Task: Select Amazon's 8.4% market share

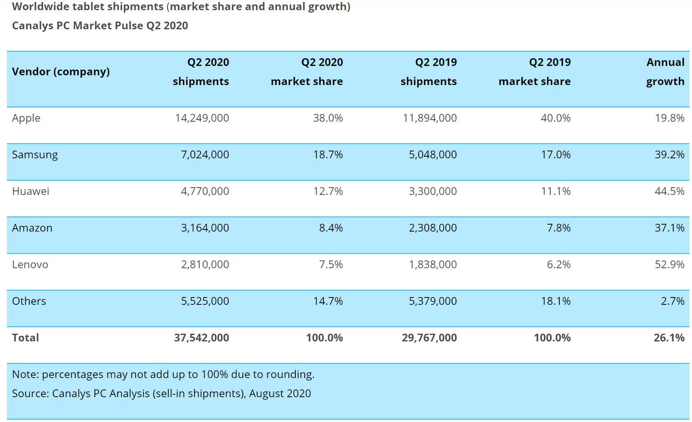Action: pyautogui.click(x=331, y=228)
